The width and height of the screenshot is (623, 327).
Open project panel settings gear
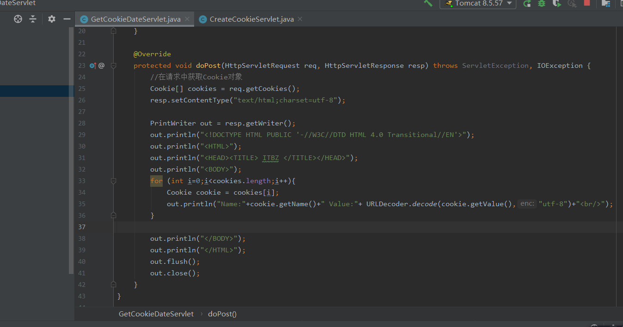coord(52,19)
